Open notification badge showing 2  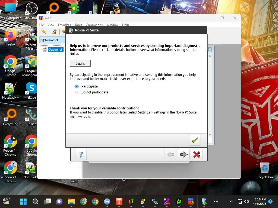click(270, 201)
